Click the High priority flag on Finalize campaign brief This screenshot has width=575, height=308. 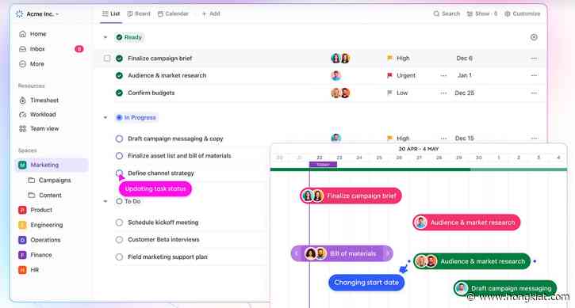(389, 58)
